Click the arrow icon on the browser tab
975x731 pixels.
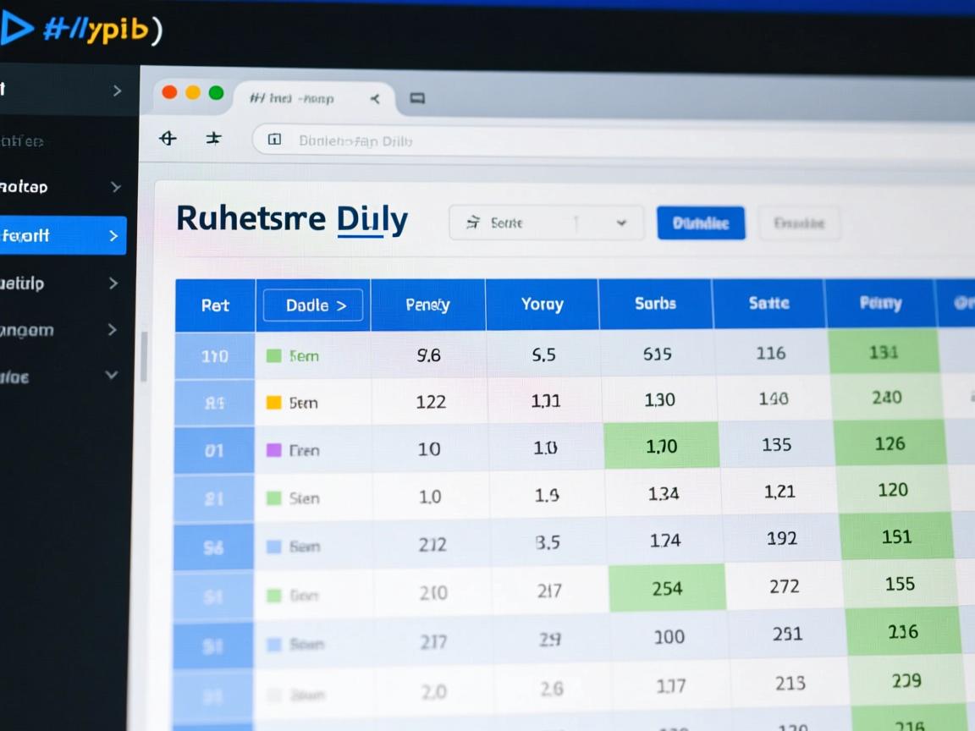pyautogui.click(x=375, y=99)
